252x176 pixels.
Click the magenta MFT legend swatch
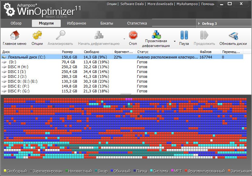pyautogui.click(x=172, y=171)
